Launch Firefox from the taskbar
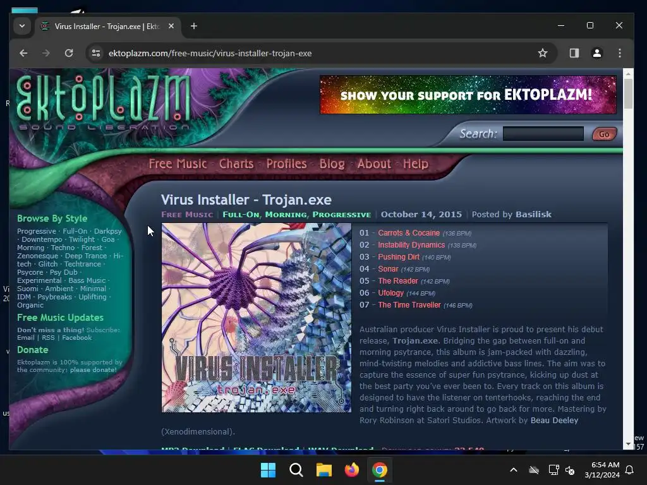The height and width of the screenshot is (485, 647). click(351, 470)
